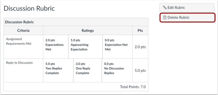Select the Reply to Discussion criterion
The height and width of the screenshot is (95, 218).
pyautogui.click(x=19, y=63)
